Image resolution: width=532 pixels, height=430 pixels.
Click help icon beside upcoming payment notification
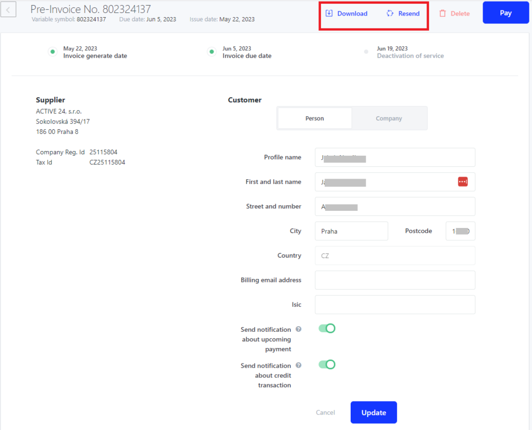[299, 329]
